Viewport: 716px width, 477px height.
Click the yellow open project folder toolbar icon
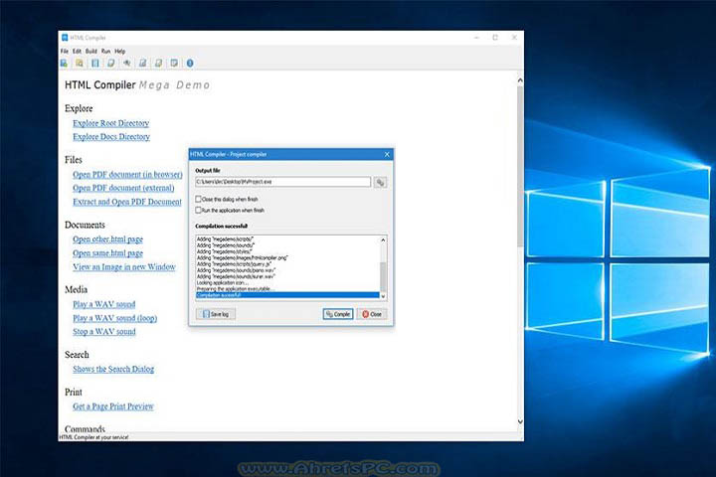click(80, 63)
